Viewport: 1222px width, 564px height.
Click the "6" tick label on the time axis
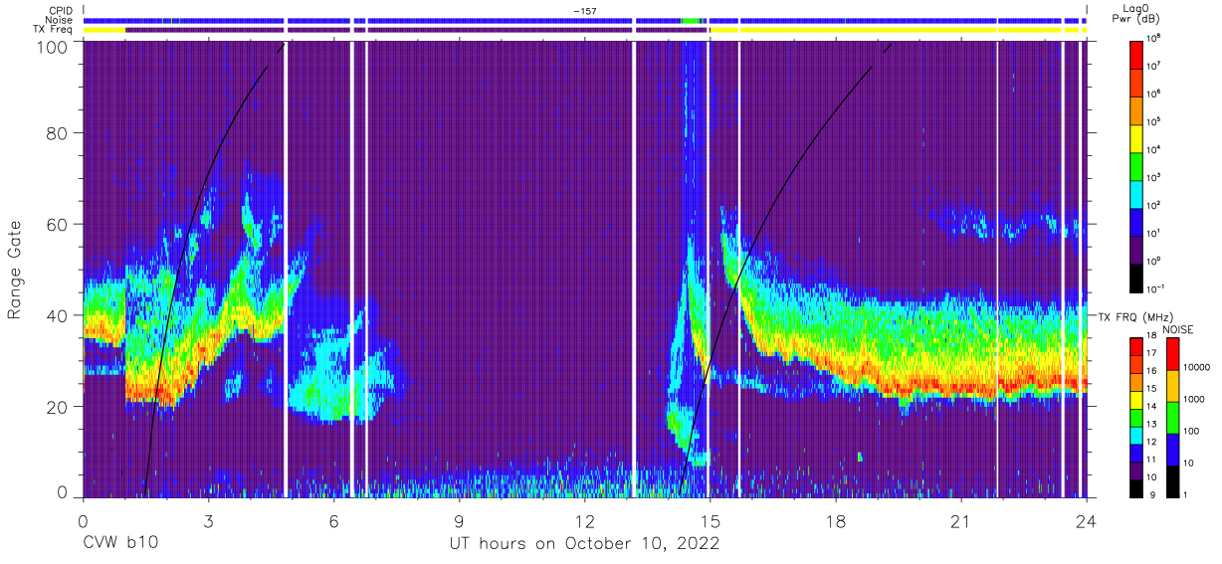[333, 520]
